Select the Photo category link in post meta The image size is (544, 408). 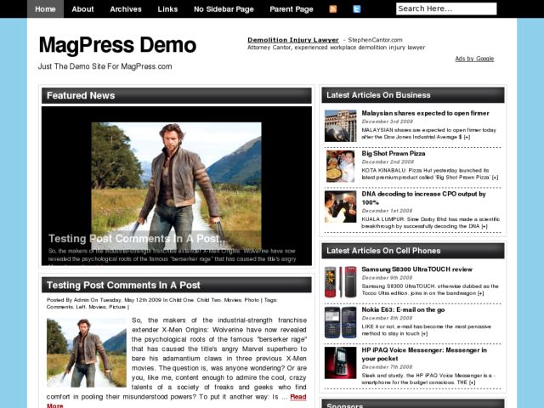point(252,300)
